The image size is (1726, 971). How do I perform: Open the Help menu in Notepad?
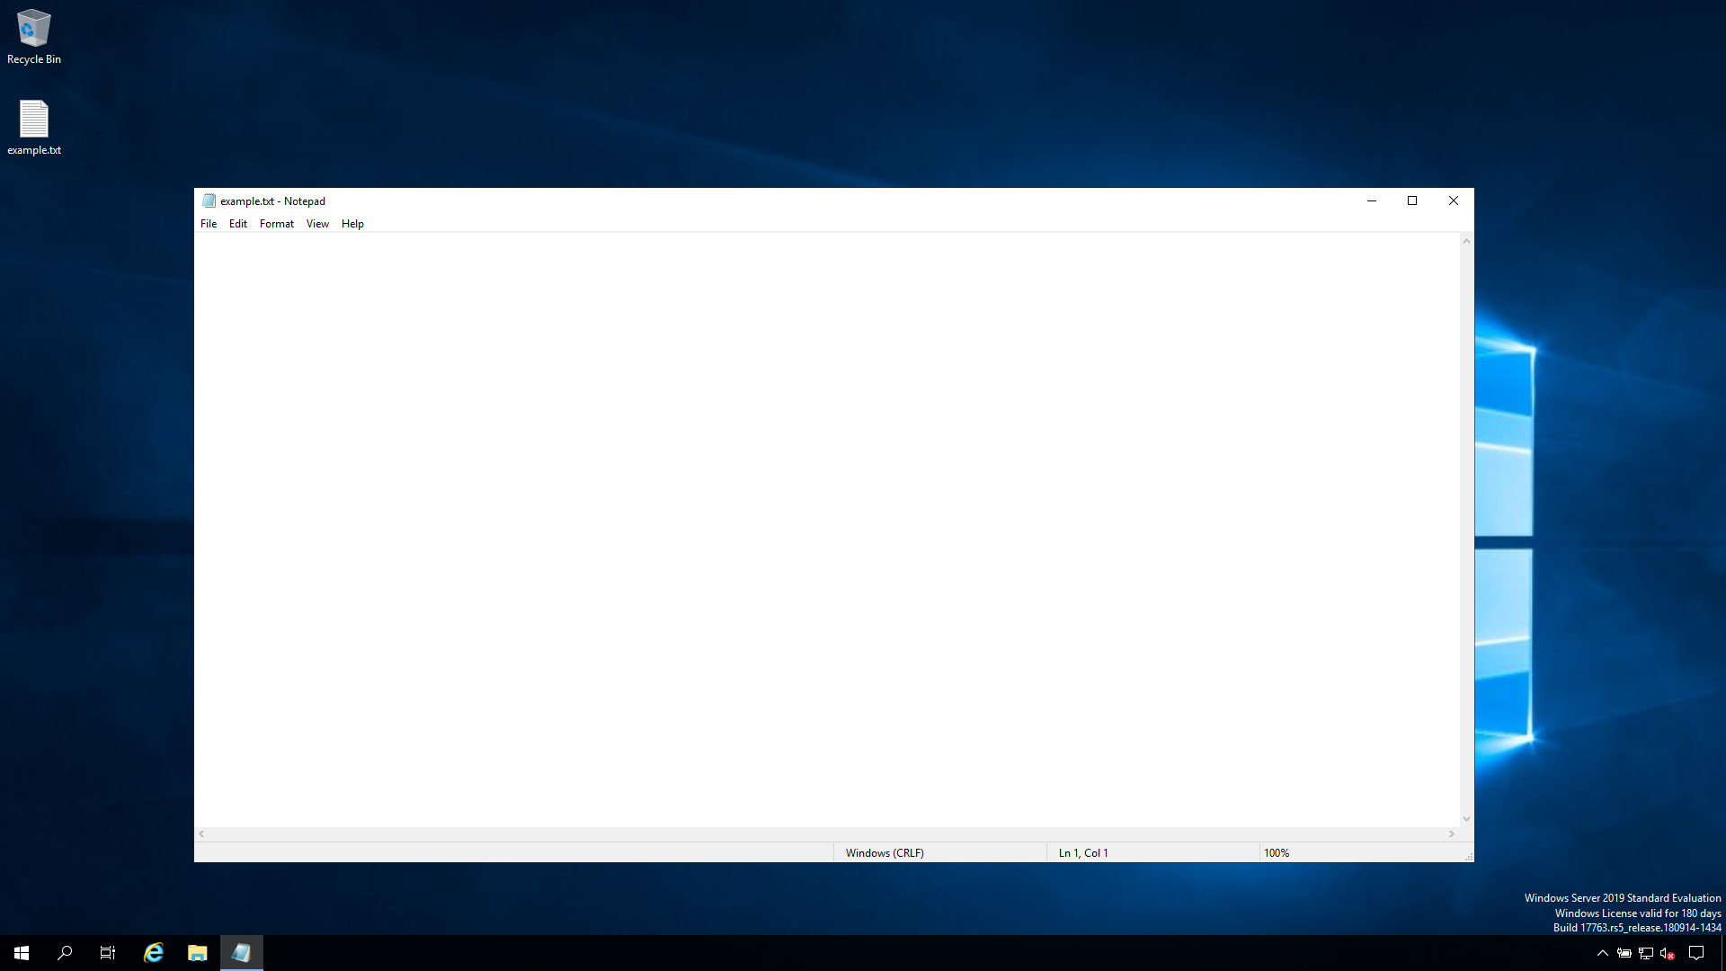point(352,223)
